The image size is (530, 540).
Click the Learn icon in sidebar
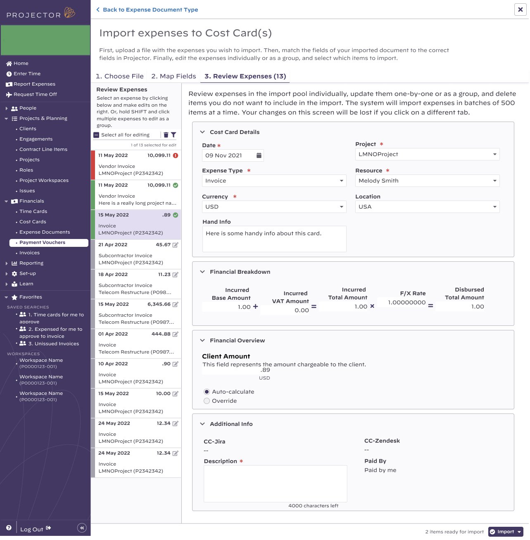point(14,284)
